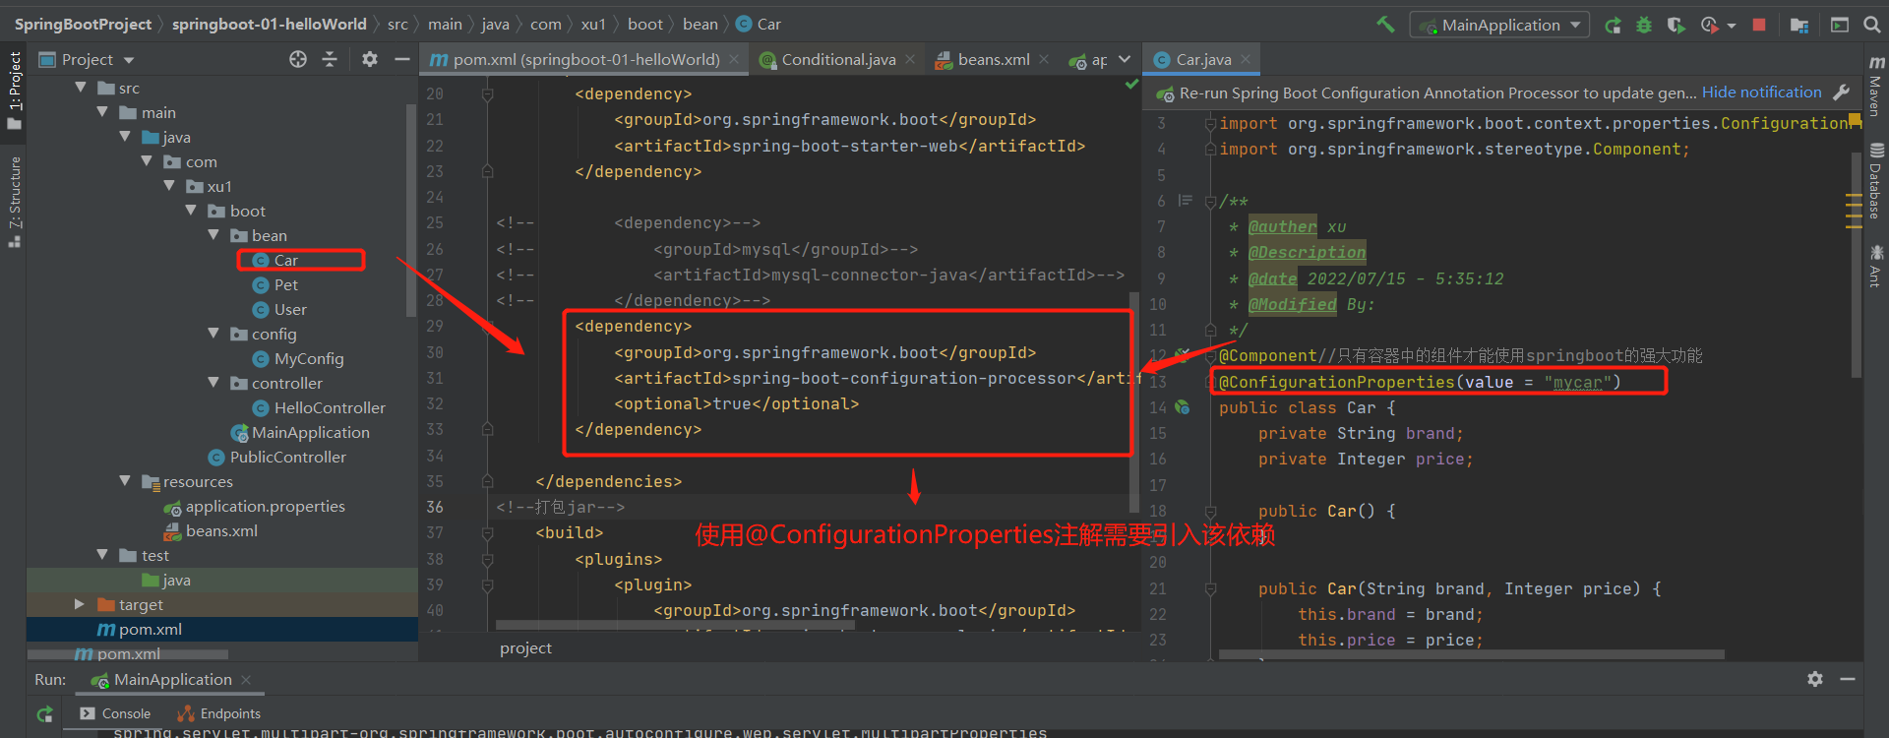This screenshot has width=1889, height=738.
Task: Expand the target folder
Action: tap(80, 604)
